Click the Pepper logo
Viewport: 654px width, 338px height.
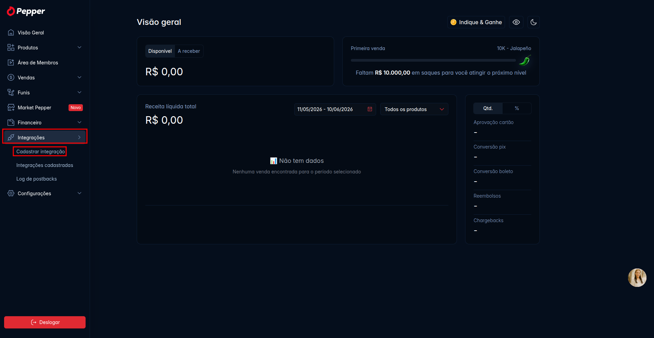(26, 11)
